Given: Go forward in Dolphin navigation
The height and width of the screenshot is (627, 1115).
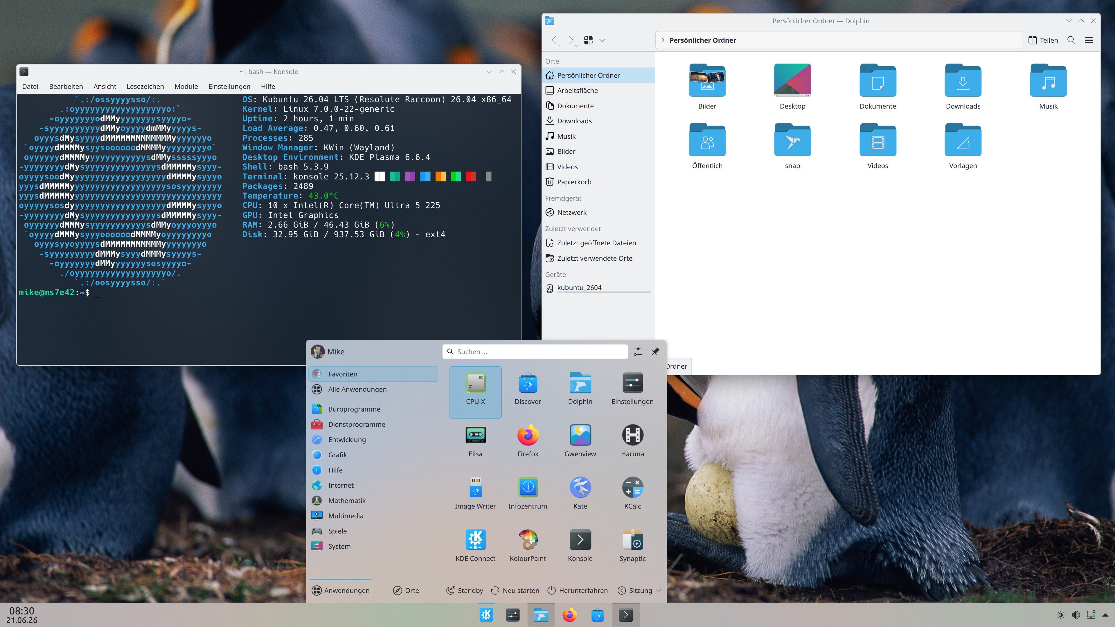Looking at the screenshot, I should coord(571,40).
